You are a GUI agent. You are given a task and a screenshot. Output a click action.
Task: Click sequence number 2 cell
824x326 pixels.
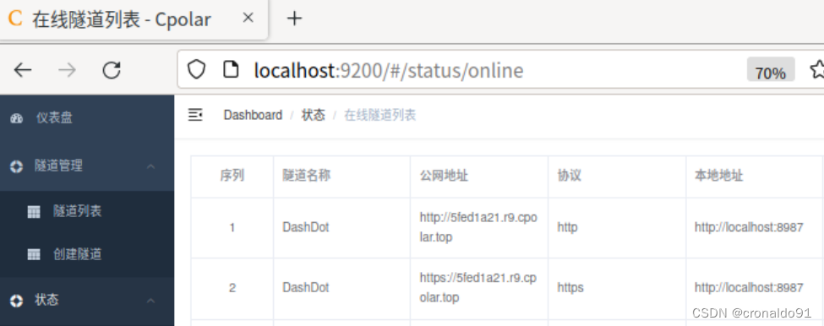232,288
